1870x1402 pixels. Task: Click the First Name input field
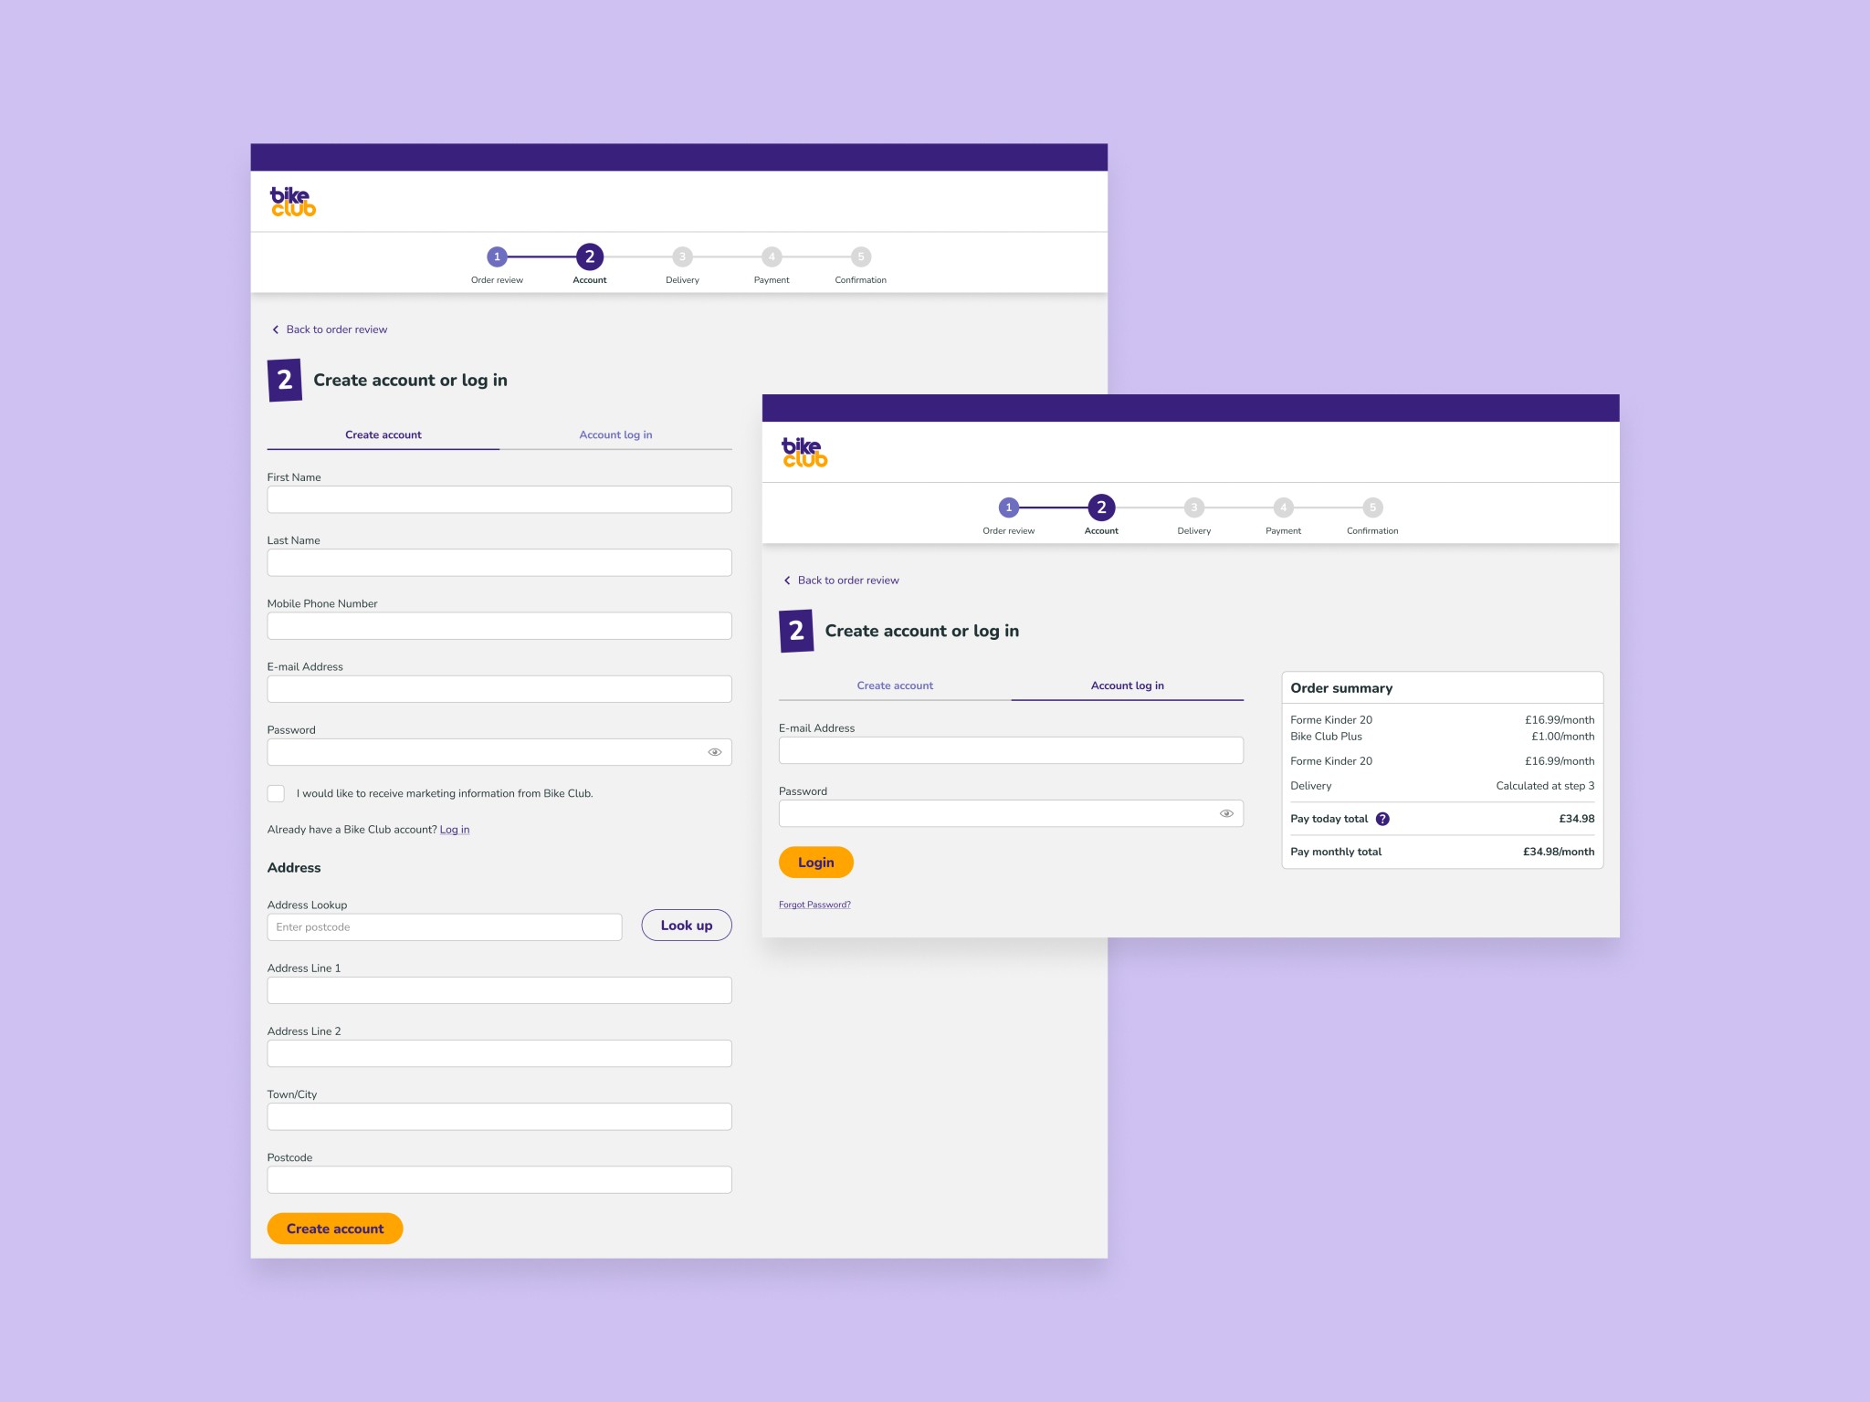point(499,501)
